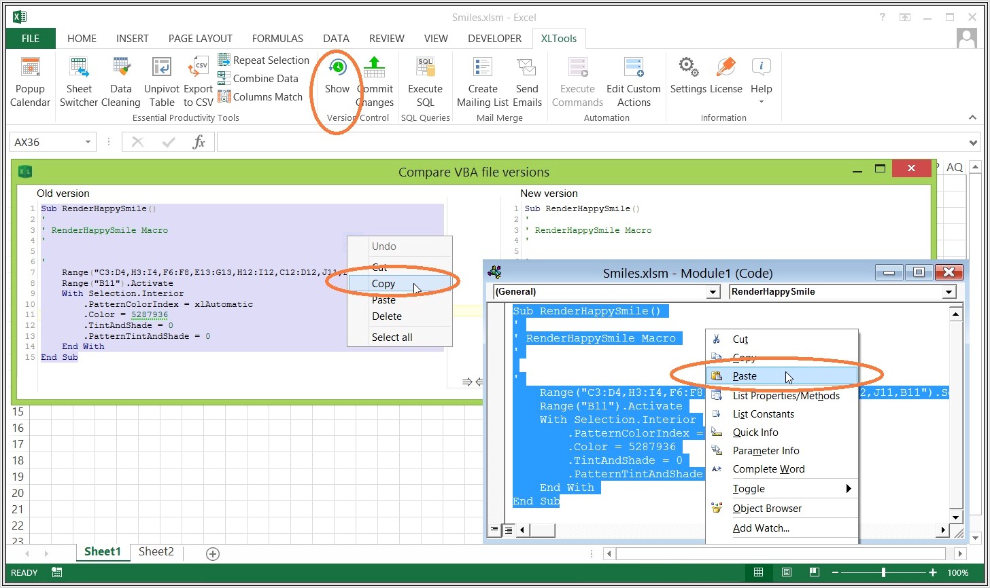Switch to Page Layout view in status bar
The height and width of the screenshot is (588, 990).
(787, 572)
